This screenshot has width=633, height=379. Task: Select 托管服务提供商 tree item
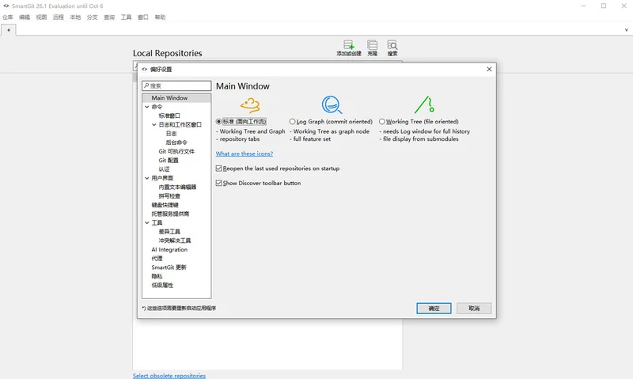170,214
